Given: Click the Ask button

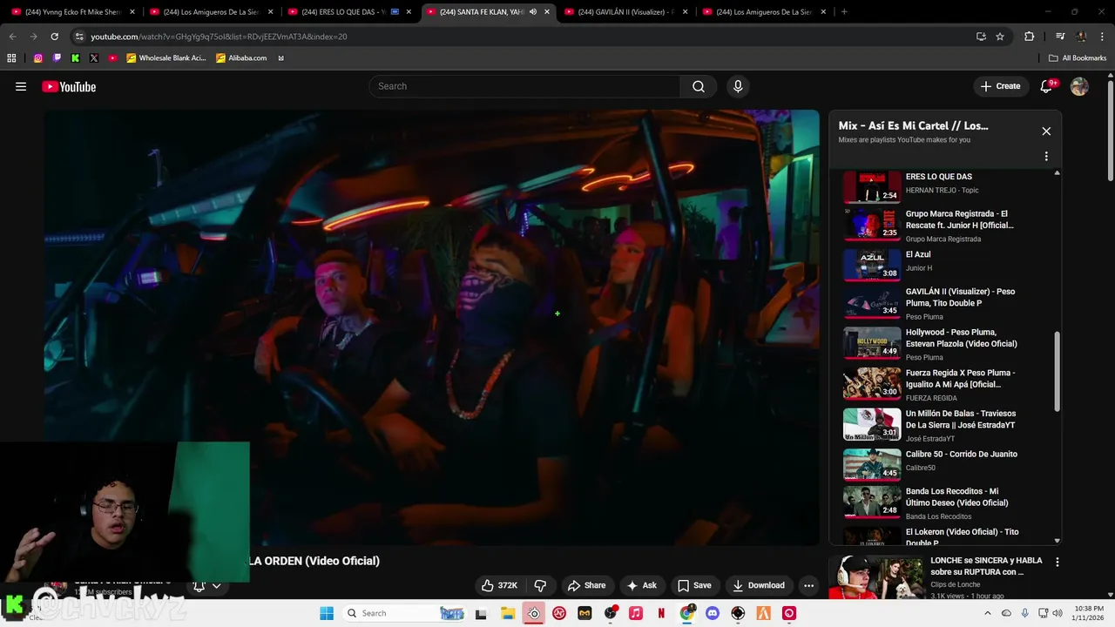Looking at the screenshot, I should (642, 585).
